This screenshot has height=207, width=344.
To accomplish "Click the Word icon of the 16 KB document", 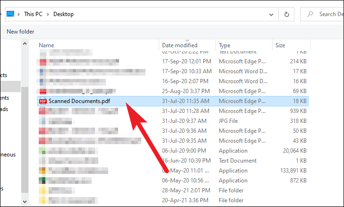I will coord(42,81).
